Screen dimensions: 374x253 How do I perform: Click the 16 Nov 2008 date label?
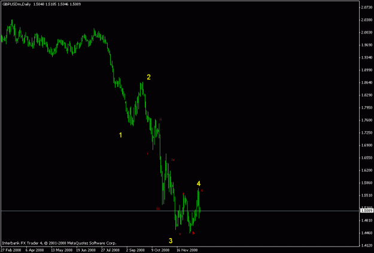pyautogui.click(x=187, y=251)
